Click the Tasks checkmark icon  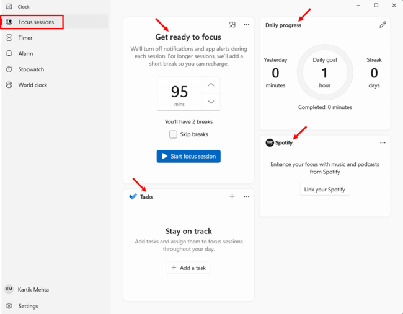coord(133,197)
